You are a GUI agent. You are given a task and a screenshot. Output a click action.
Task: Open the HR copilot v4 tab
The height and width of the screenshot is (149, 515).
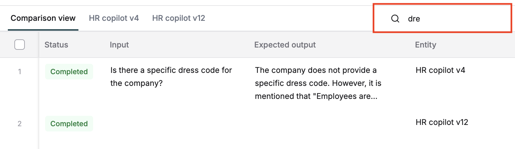(x=114, y=18)
